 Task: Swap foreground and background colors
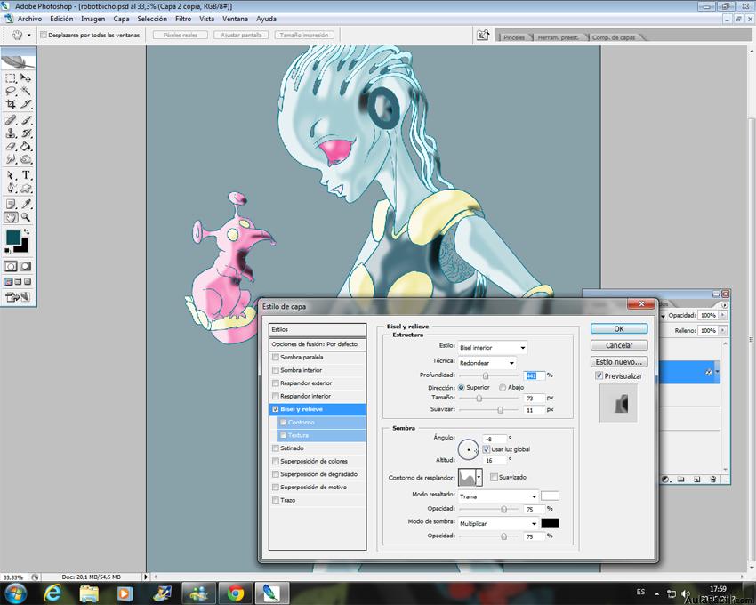pyautogui.click(x=27, y=232)
